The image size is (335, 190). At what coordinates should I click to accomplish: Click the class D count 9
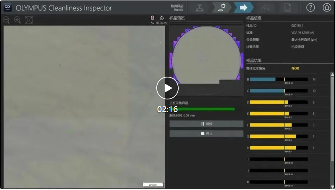(x=314, y=102)
